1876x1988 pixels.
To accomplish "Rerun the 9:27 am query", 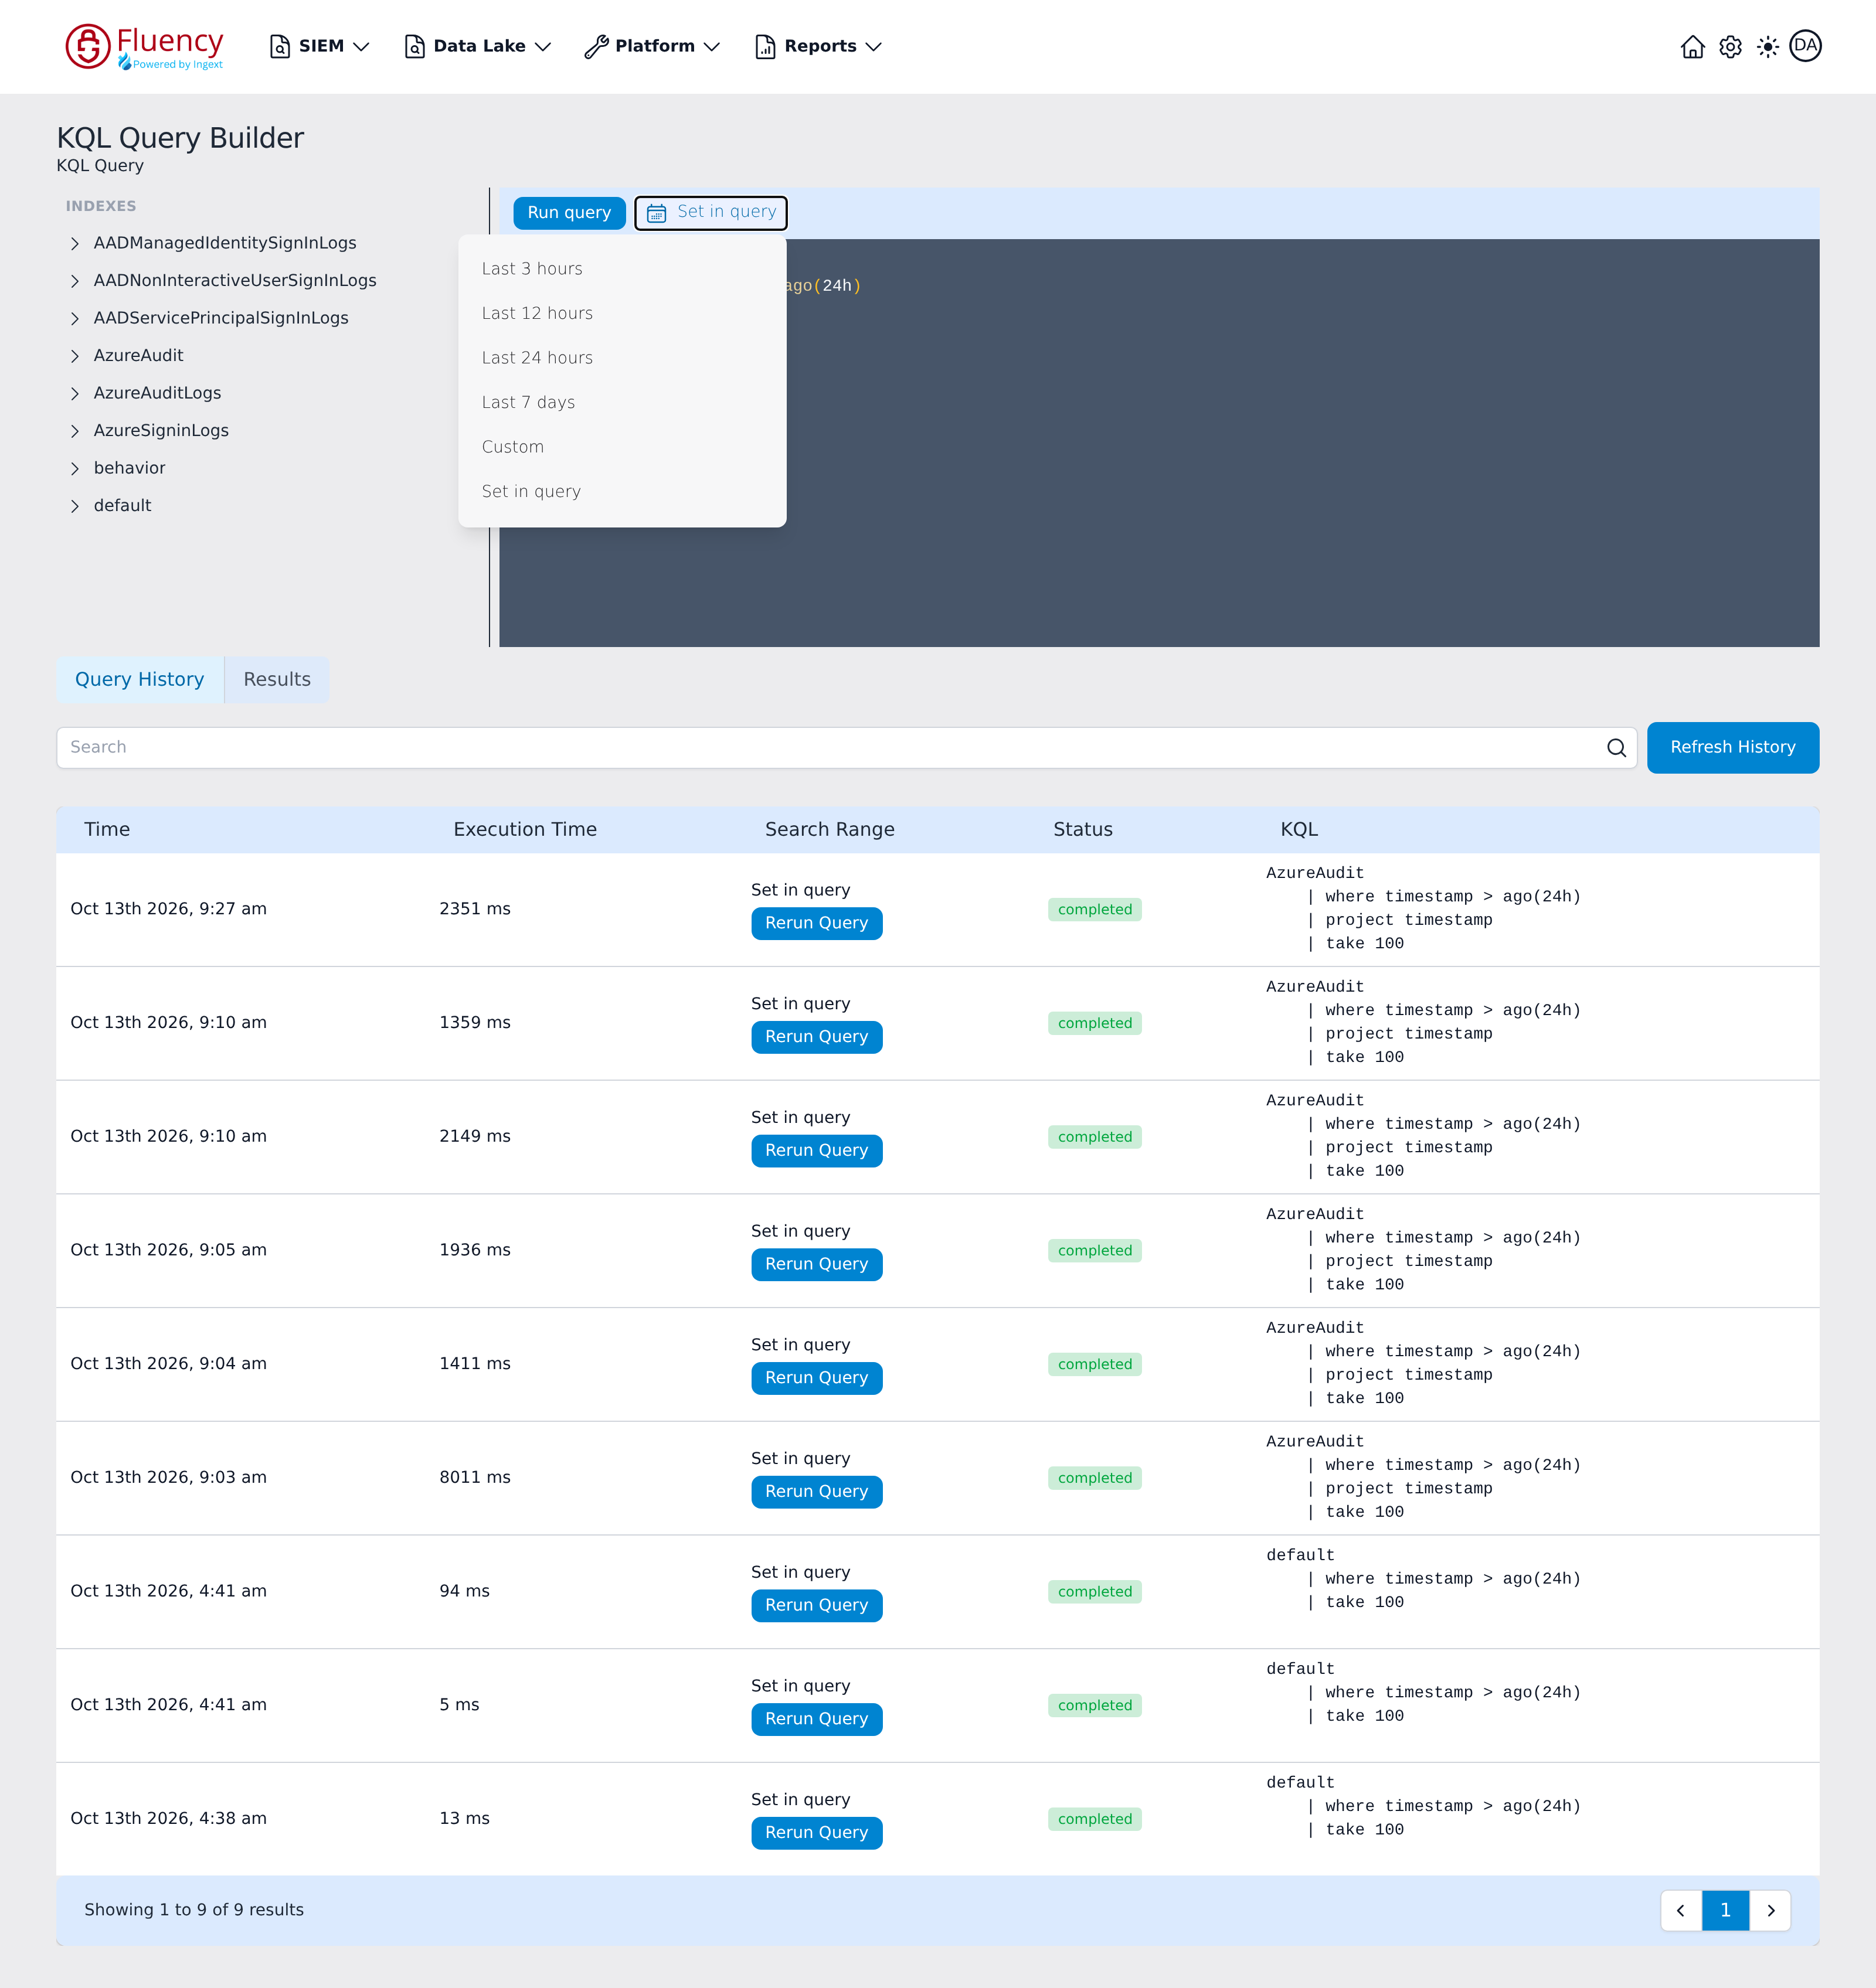I will coord(817,923).
